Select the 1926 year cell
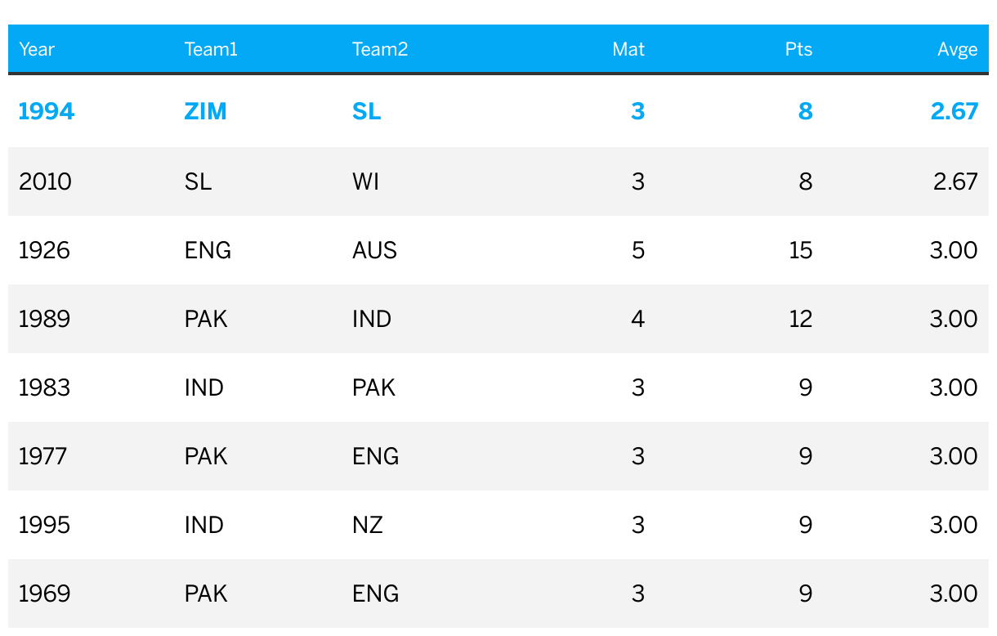This screenshot has height=636, width=997. [x=44, y=250]
